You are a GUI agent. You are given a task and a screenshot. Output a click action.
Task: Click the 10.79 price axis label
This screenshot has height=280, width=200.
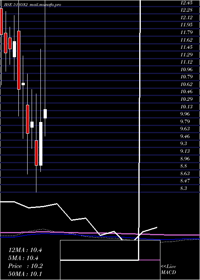click(x=186, y=77)
